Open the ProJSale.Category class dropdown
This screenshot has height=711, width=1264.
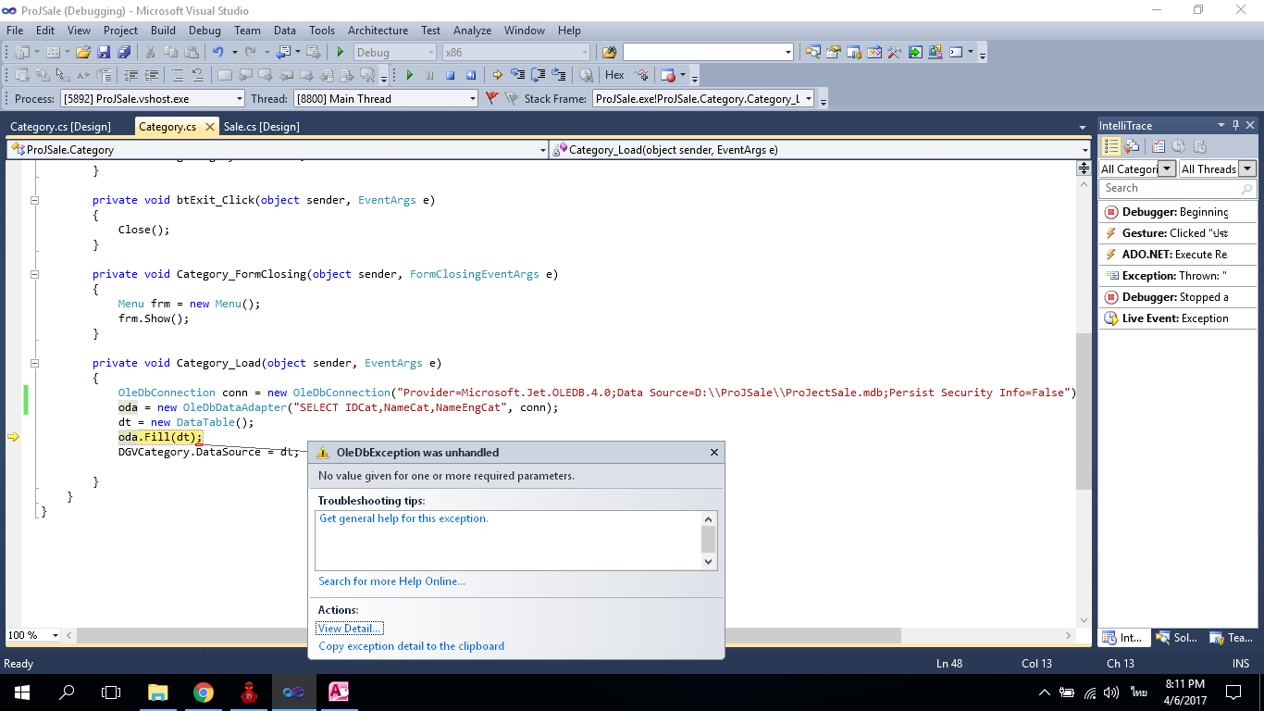277,149
